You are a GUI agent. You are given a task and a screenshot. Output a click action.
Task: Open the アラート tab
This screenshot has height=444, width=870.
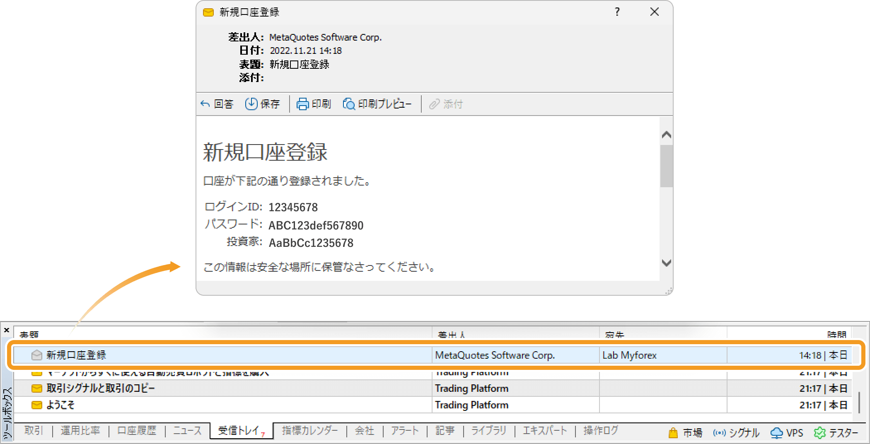[405, 431]
